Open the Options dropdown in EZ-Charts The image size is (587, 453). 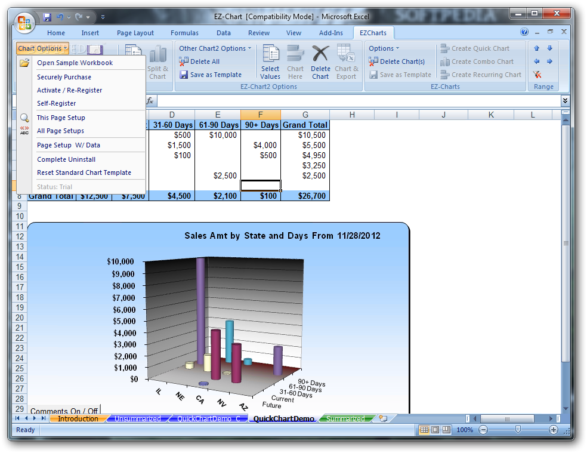click(384, 48)
